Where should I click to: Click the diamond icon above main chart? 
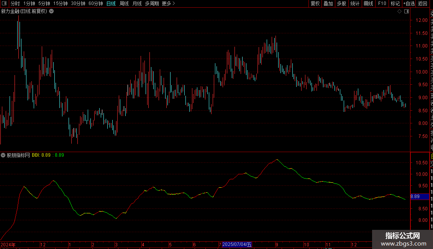pyautogui.click(x=399, y=11)
